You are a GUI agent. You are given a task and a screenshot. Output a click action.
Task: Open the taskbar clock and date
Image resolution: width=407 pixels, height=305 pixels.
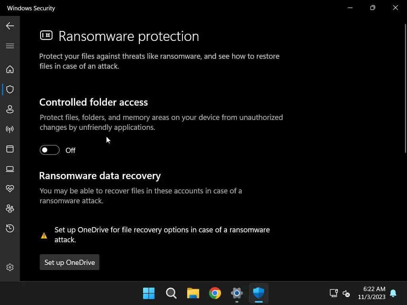tap(371, 293)
